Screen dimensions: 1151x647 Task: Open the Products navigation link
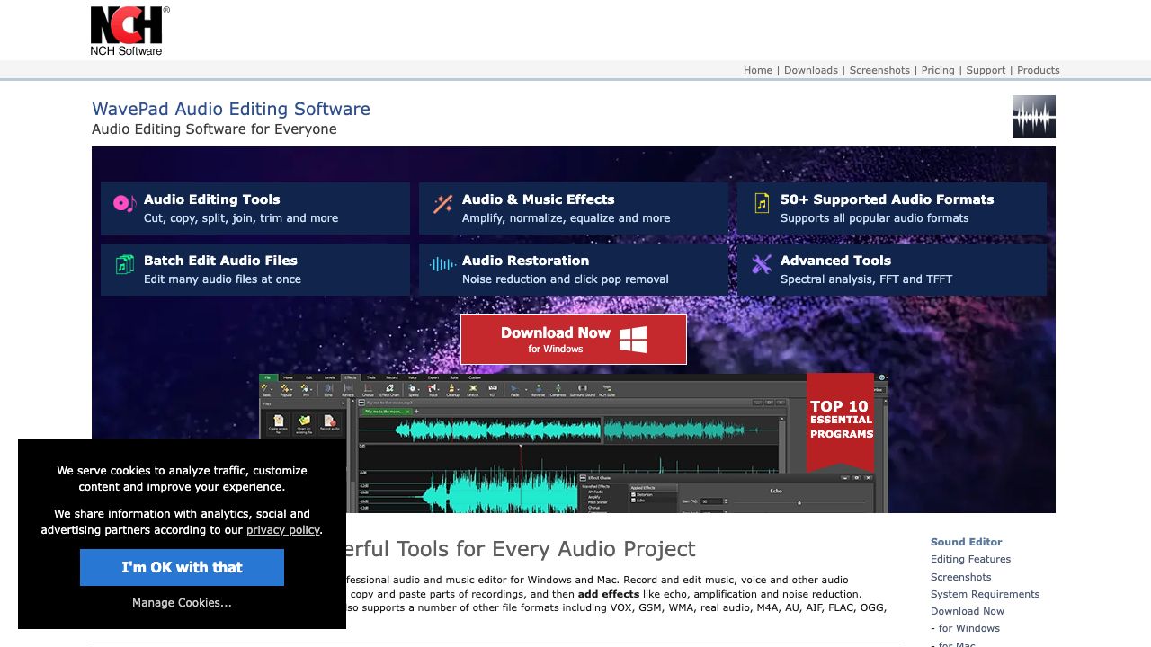coord(1039,70)
